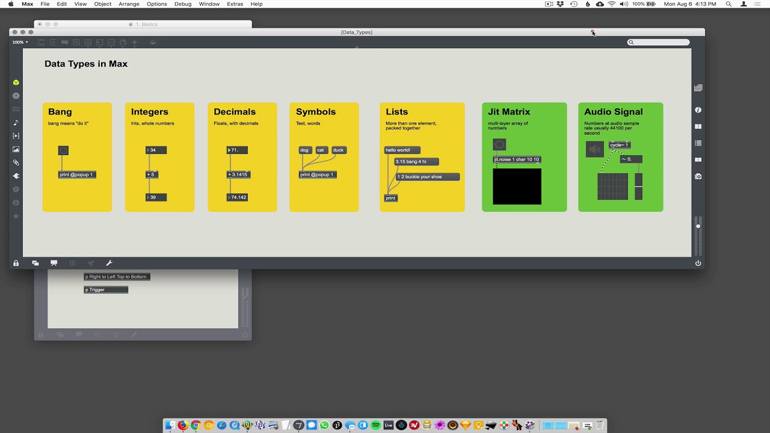Click the patcher search field

(x=658, y=42)
